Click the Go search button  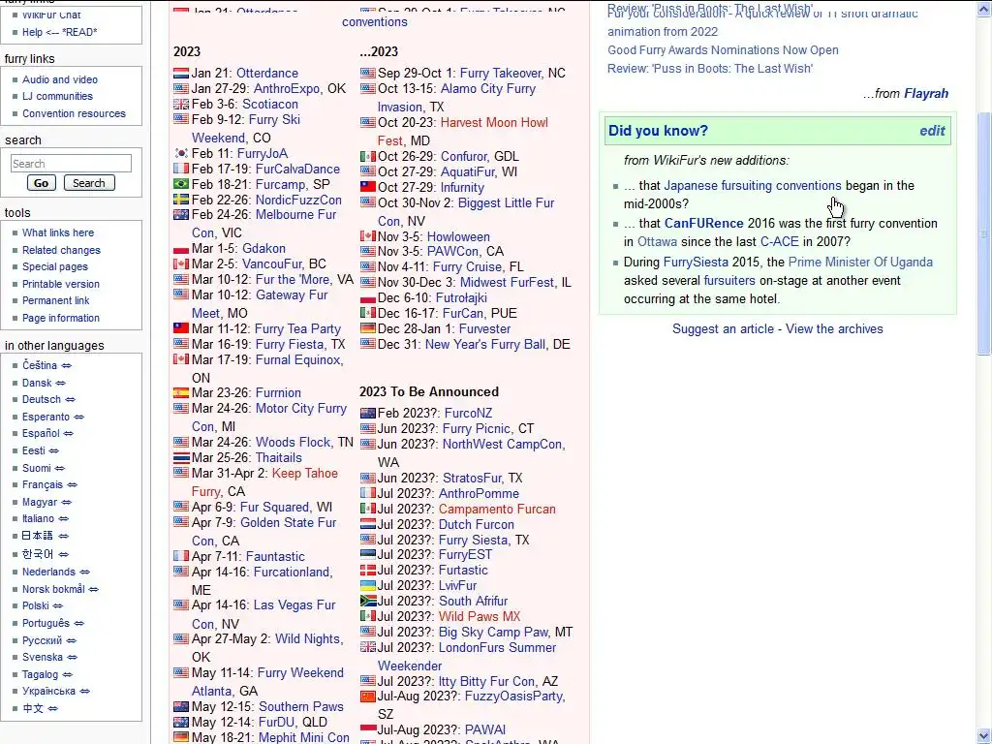pos(41,183)
